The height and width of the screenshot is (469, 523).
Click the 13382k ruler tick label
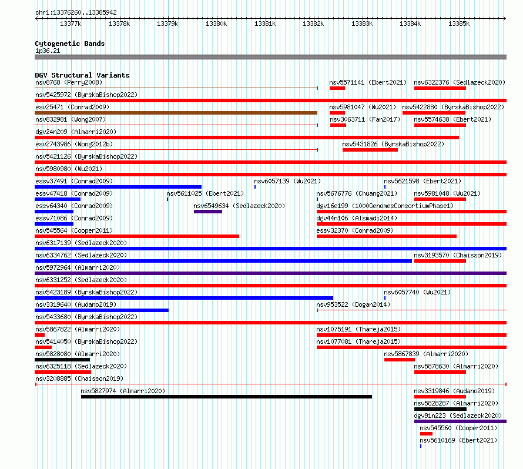click(313, 24)
